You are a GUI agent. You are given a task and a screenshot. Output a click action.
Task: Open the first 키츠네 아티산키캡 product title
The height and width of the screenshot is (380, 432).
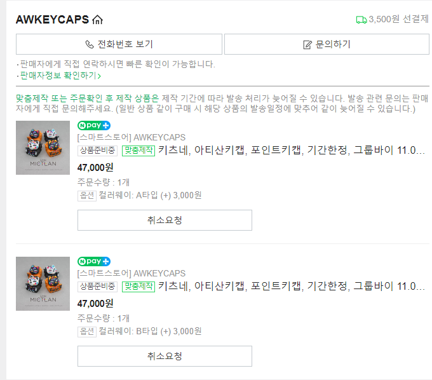292,151
